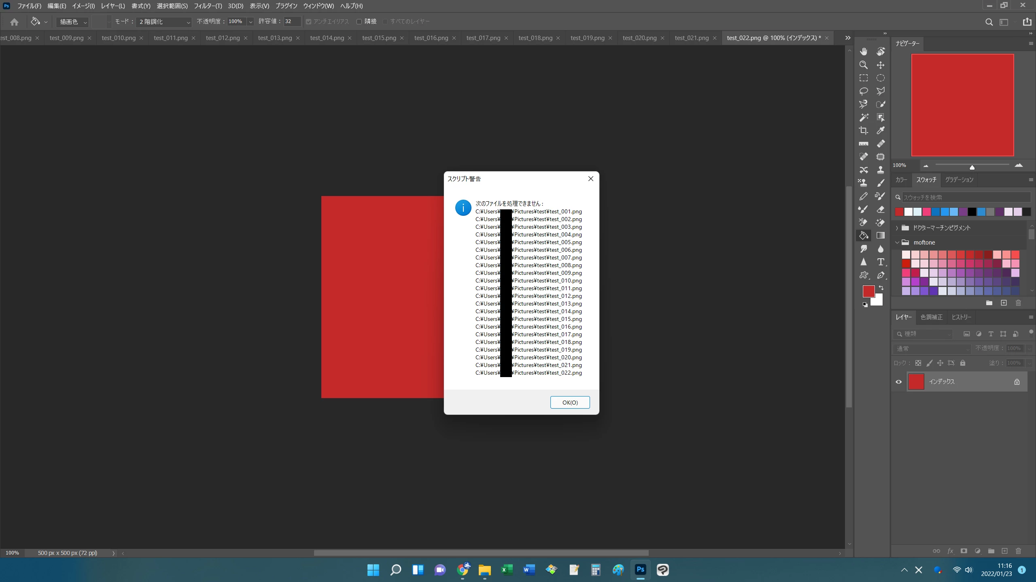Open the モード 2階調化 dropdown
The height and width of the screenshot is (582, 1036).
(164, 22)
